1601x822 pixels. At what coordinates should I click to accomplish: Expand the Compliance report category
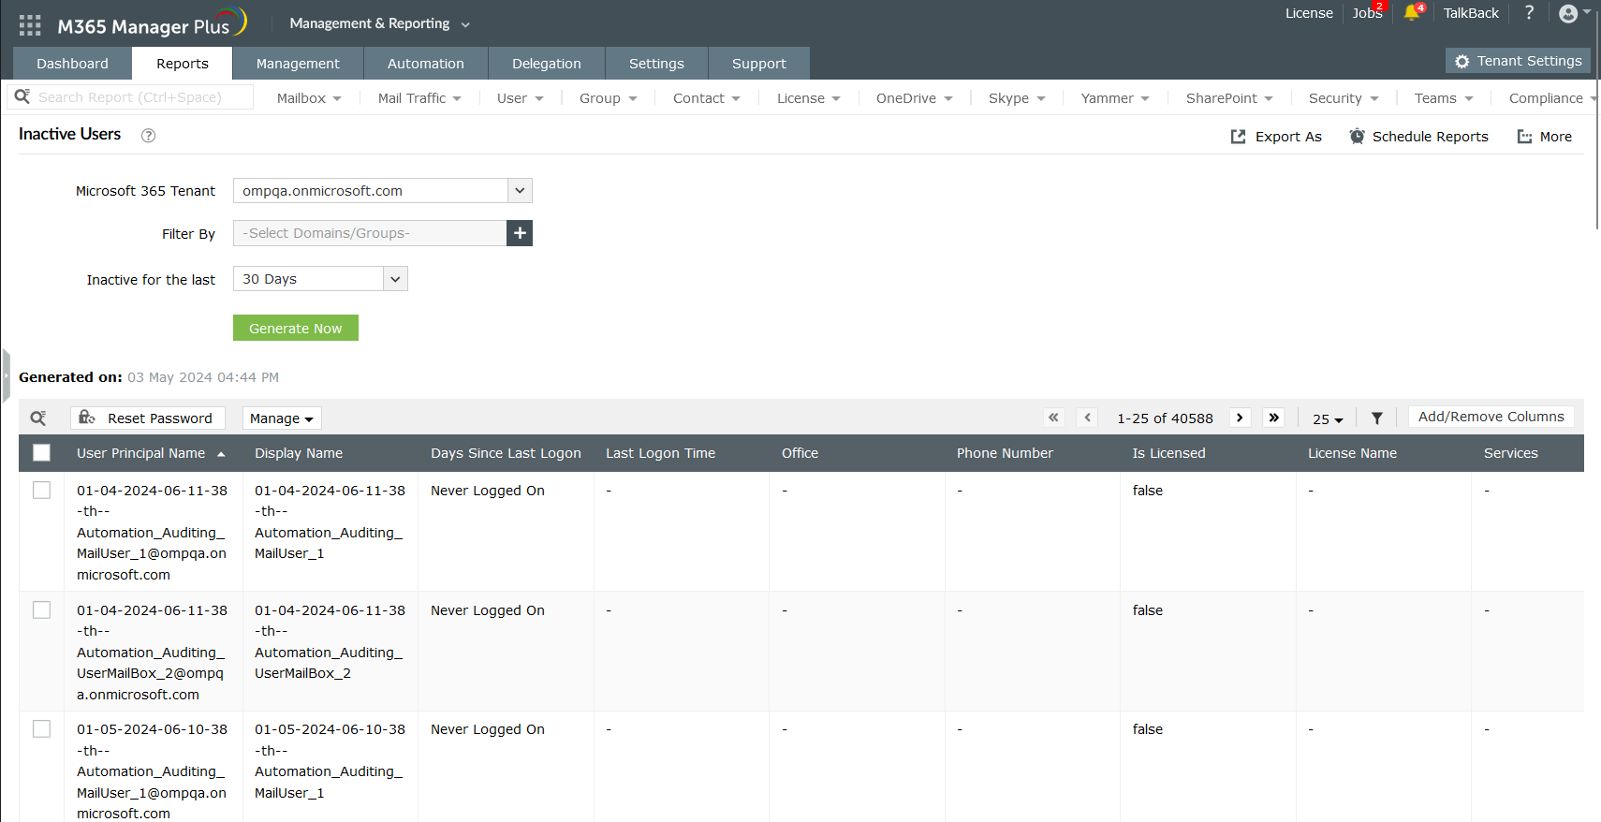[x=1552, y=98]
